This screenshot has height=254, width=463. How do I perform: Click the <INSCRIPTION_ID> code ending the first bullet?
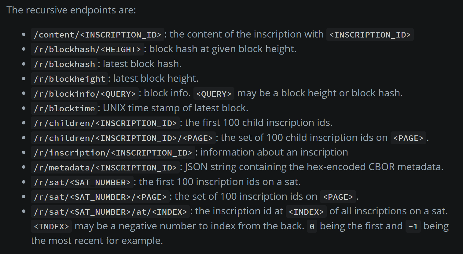[370, 35]
